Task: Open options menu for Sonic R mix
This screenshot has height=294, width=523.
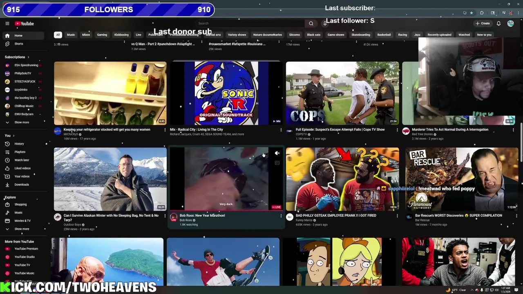Action: pos(281,130)
